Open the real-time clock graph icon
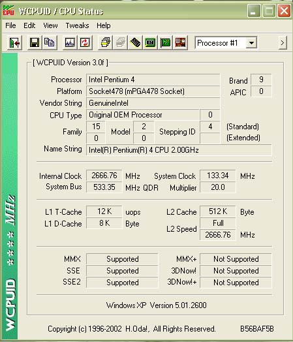Viewport: 293px width, 342px height. click(x=70, y=42)
